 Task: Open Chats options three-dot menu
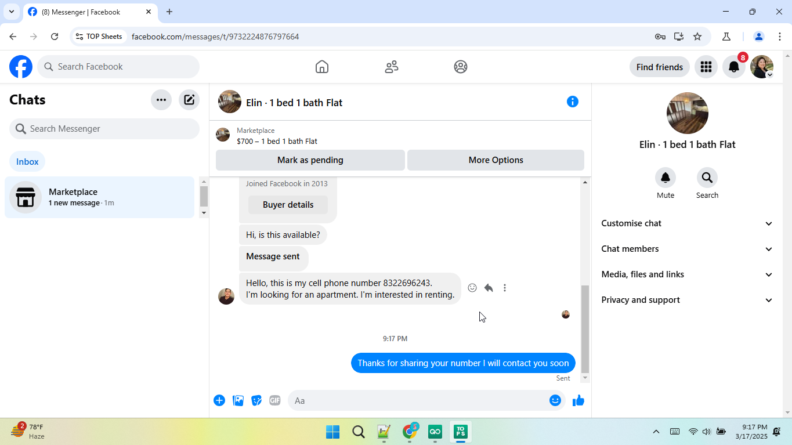[x=161, y=100]
